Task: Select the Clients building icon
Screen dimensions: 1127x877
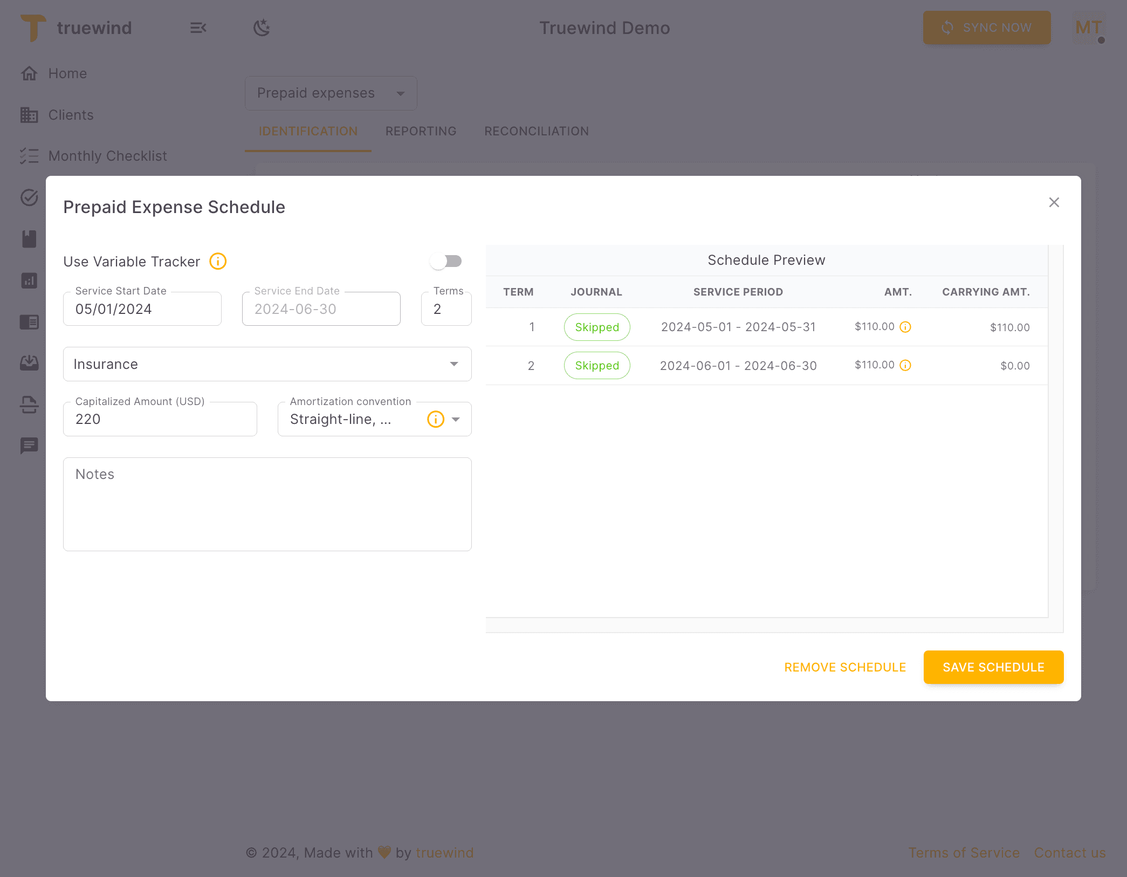Action: 29,115
